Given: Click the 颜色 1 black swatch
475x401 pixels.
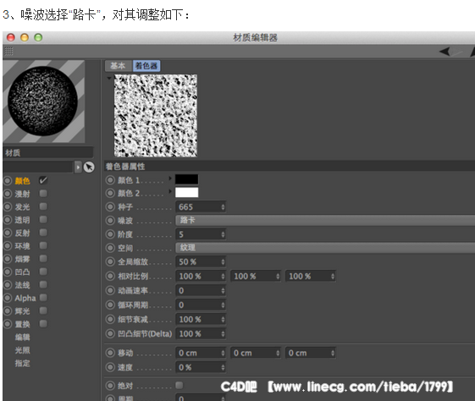Looking at the screenshot, I should tap(186, 179).
